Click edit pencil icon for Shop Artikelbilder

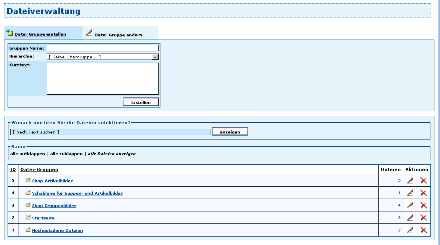(x=410, y=180)
